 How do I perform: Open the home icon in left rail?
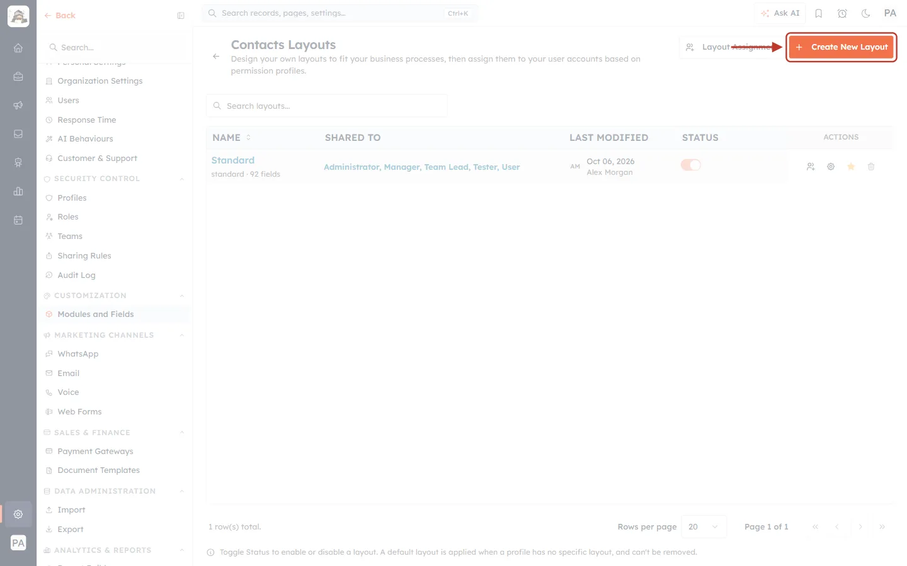18,48
